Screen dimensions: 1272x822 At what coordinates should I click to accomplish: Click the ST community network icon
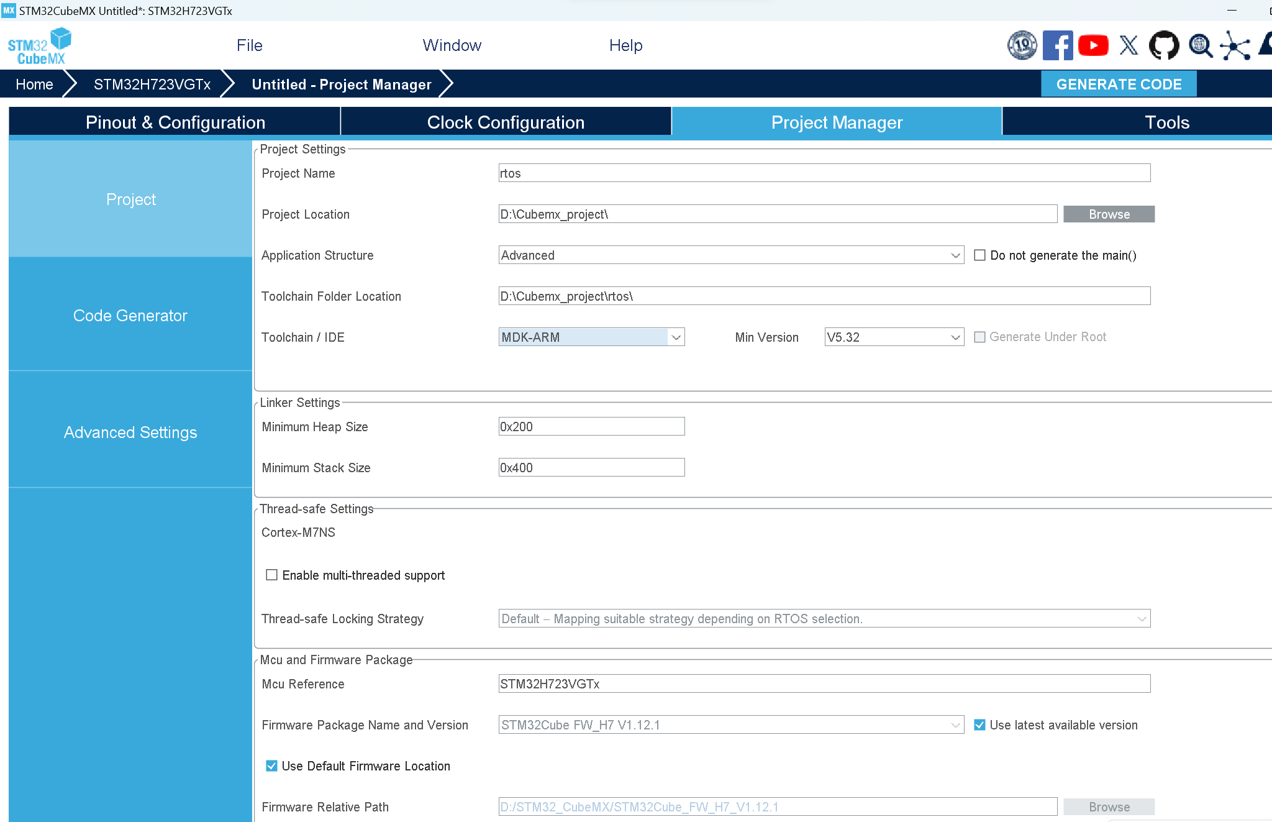coord(1235,46)
